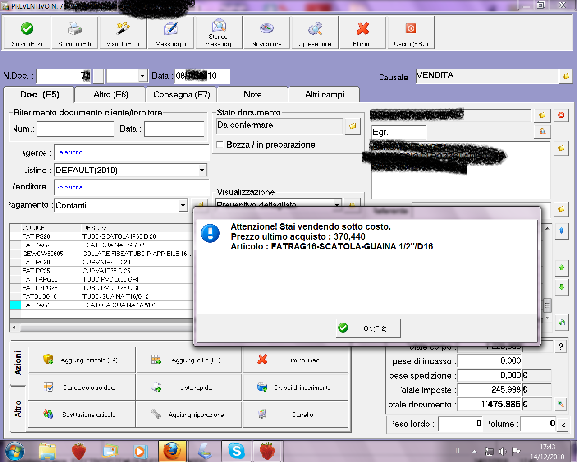Open Firefox from the taskbar
This screenshot has width=577, height=462.
(x=172, y=451)
